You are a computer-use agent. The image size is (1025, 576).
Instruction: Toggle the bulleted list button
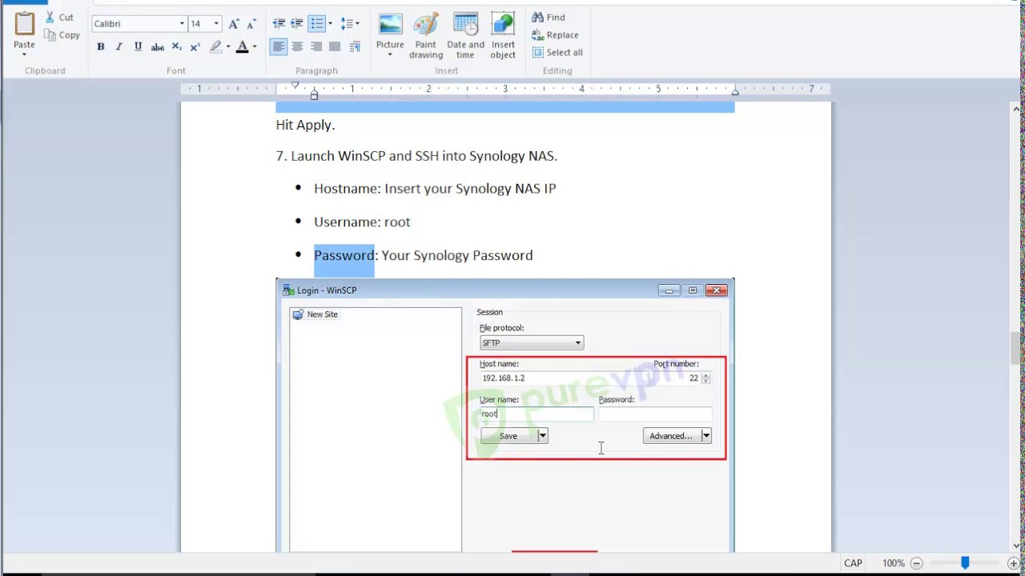pyautogui.click(x=317, y=24)
